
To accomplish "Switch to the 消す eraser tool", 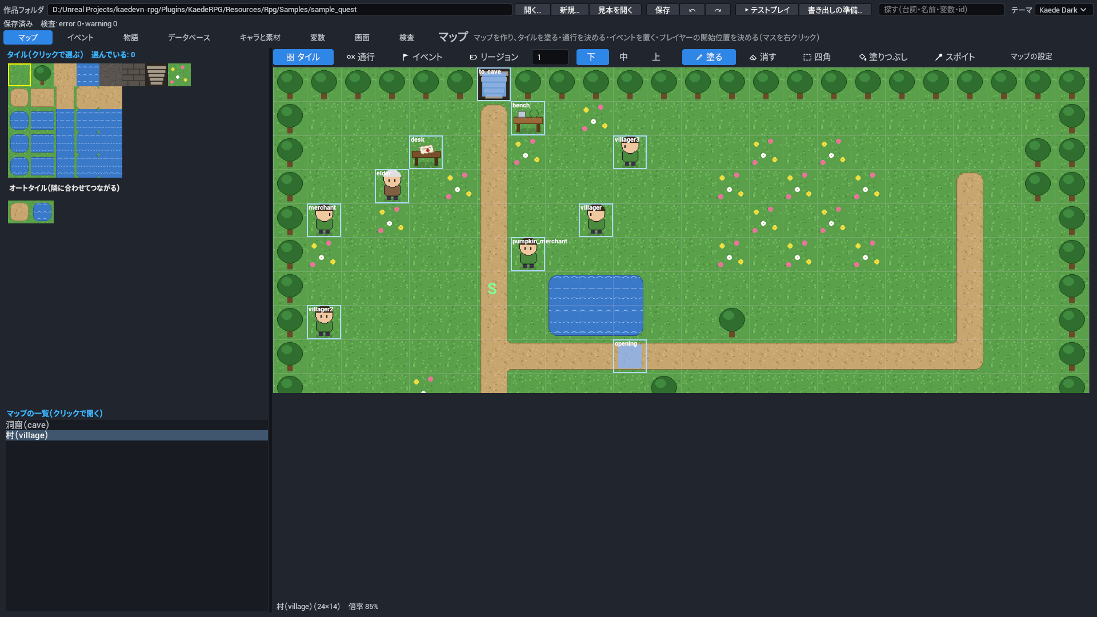I will click(x=763, y=57).
